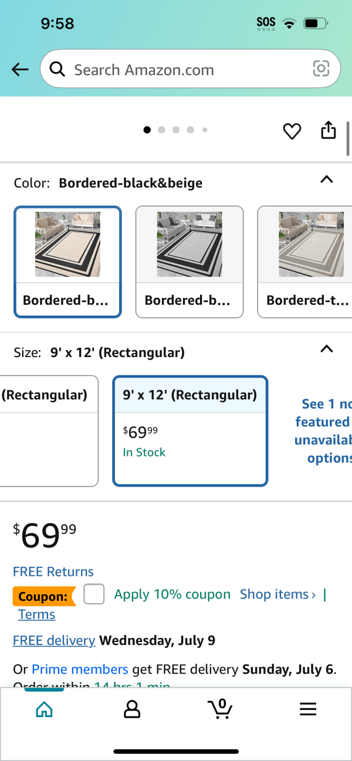Choose the third Bordered-t... rug color
Screen dimensions: 352x761
pos(305,261)
